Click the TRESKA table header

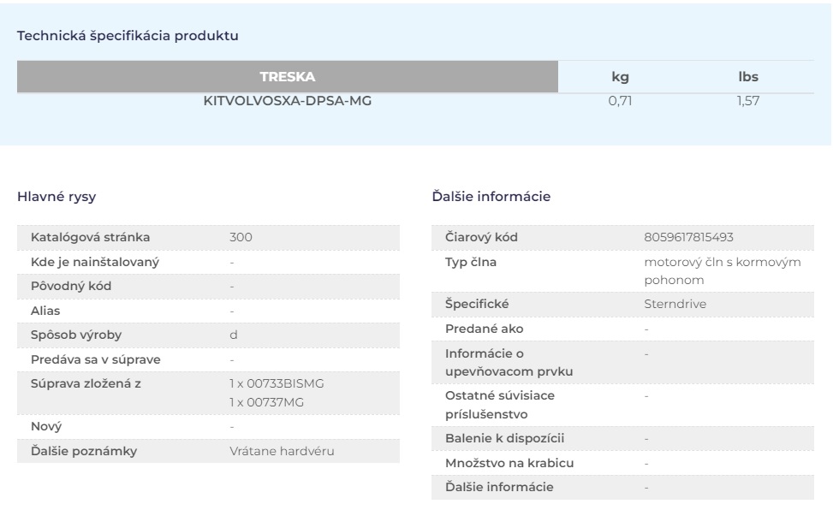coord(288,76)
